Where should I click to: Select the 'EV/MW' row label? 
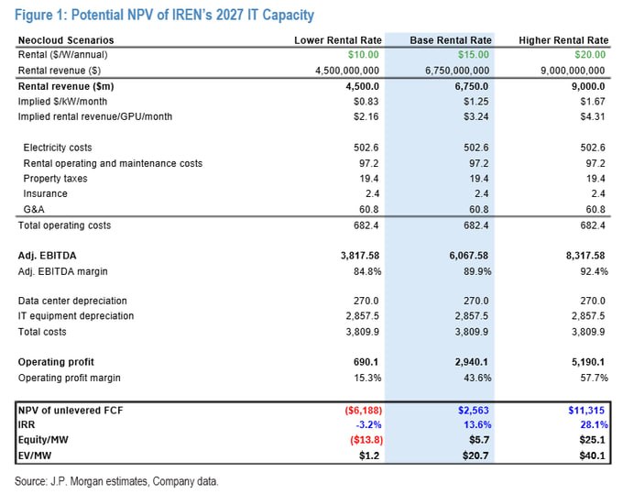click(x=35, y=456)
